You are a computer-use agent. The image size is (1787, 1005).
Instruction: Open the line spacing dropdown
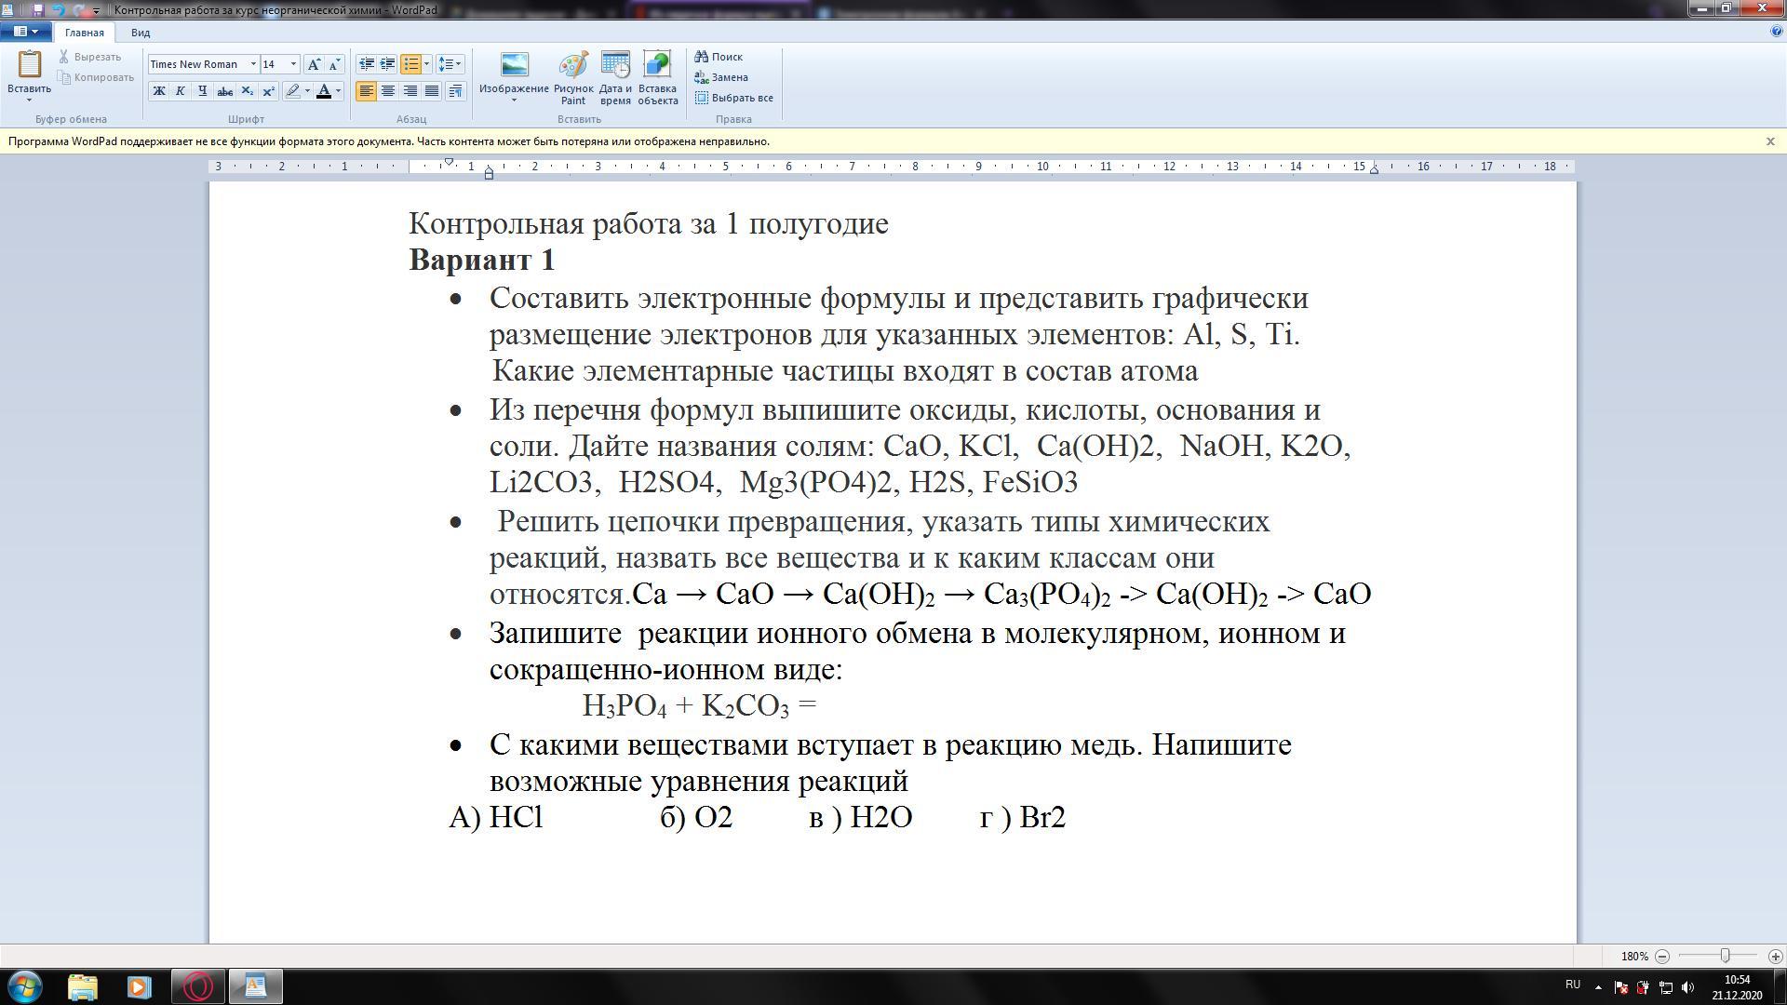450,64
